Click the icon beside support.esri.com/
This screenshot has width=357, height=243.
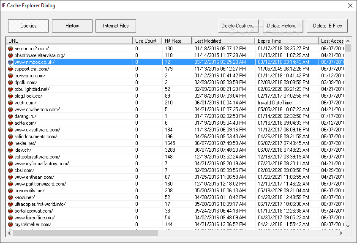pyautogui.click(x=10, y=69)
